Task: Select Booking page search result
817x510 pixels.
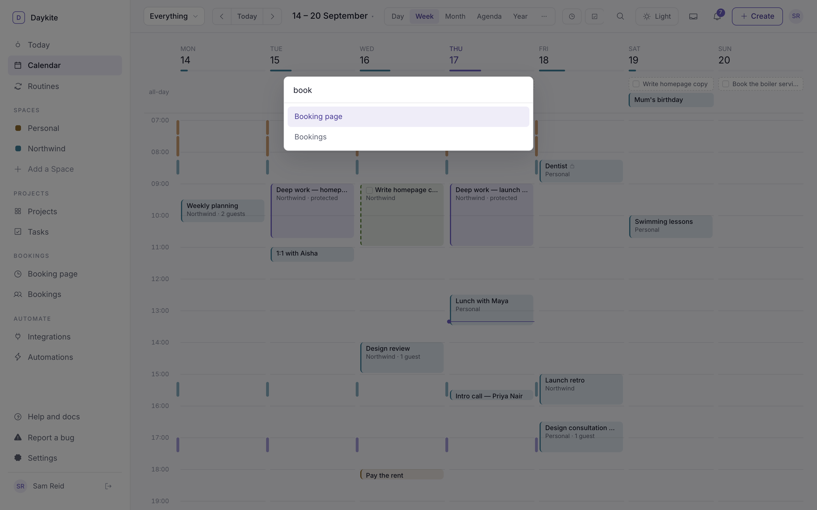Action: point(408,117)
